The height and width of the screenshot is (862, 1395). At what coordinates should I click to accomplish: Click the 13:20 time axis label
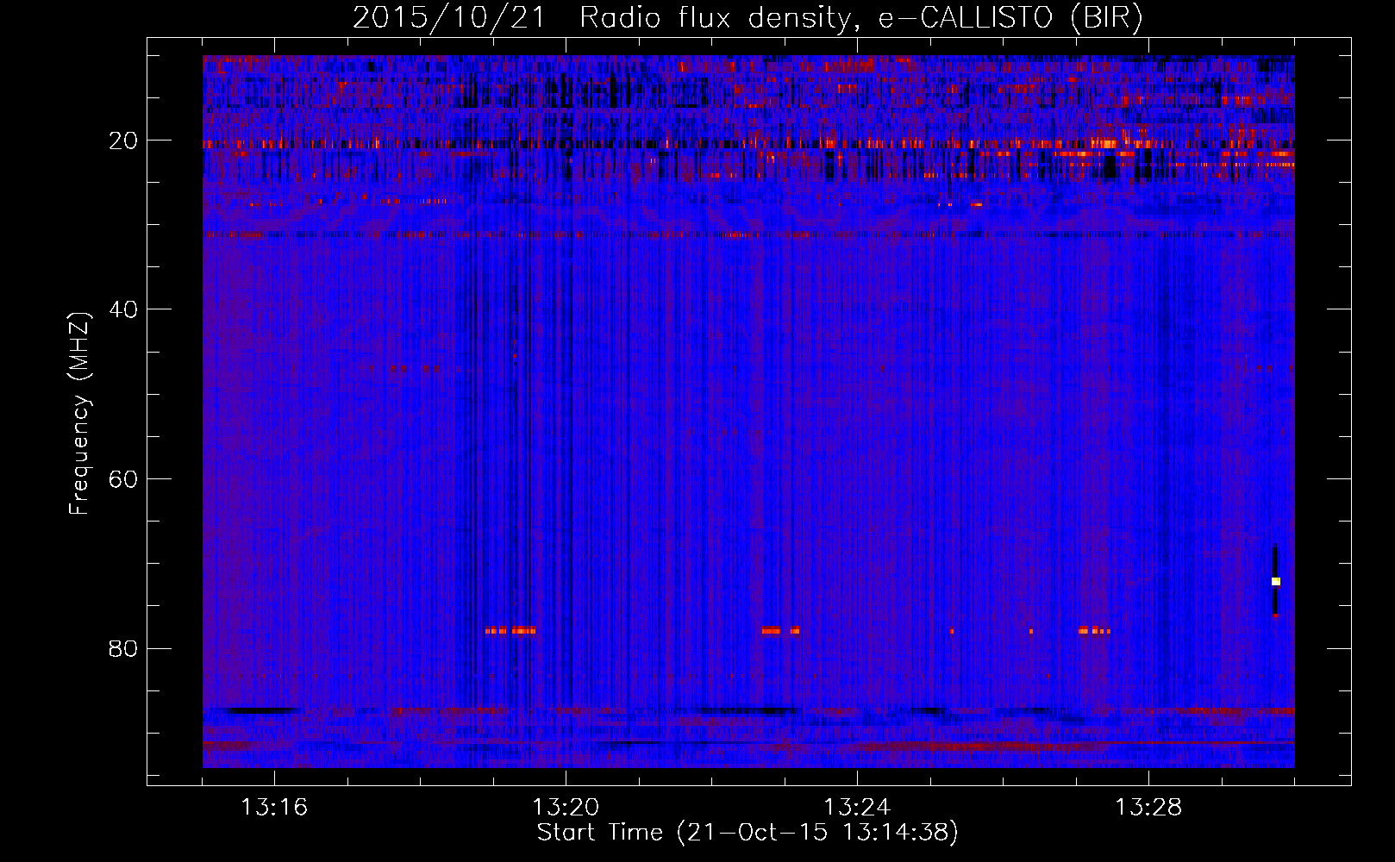click(566, 808)
